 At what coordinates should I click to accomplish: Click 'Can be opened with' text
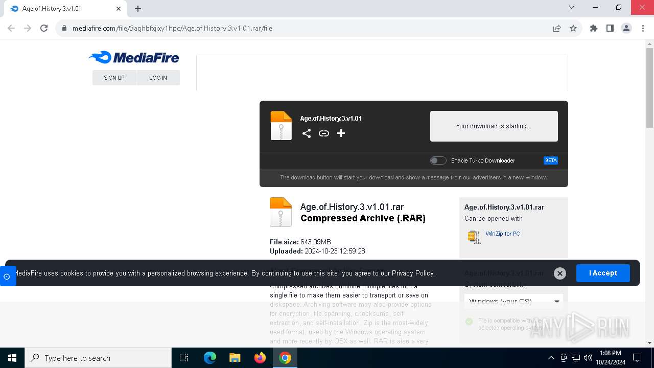(493, 218)
